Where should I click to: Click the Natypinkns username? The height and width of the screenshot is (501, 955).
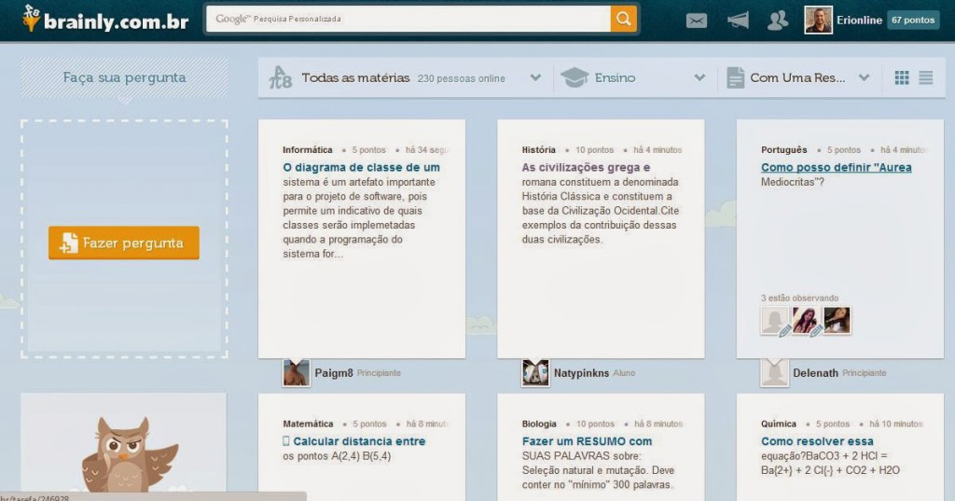click(x=581, y=373)
